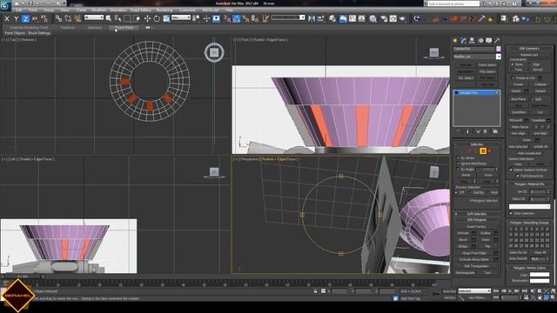Open the Customize menu
Viewport: 557px width, 313px height.
(x=187, y=10)
